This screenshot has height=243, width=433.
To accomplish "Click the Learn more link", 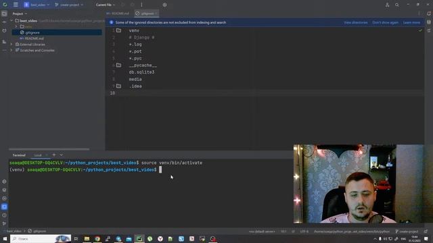I will 411,22.
